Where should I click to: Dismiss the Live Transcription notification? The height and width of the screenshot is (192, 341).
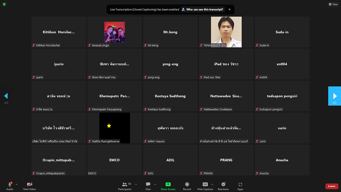pos(229,10)
